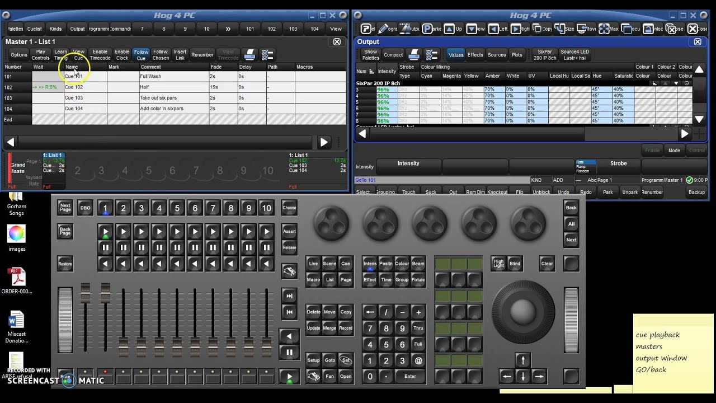Switch to Plots view in Output window
This screenshot has width=716, height=403.
(517, 55)
